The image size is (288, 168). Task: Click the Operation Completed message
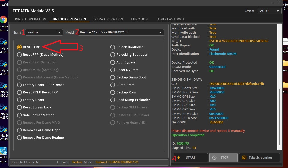click(x=188, y=135)
